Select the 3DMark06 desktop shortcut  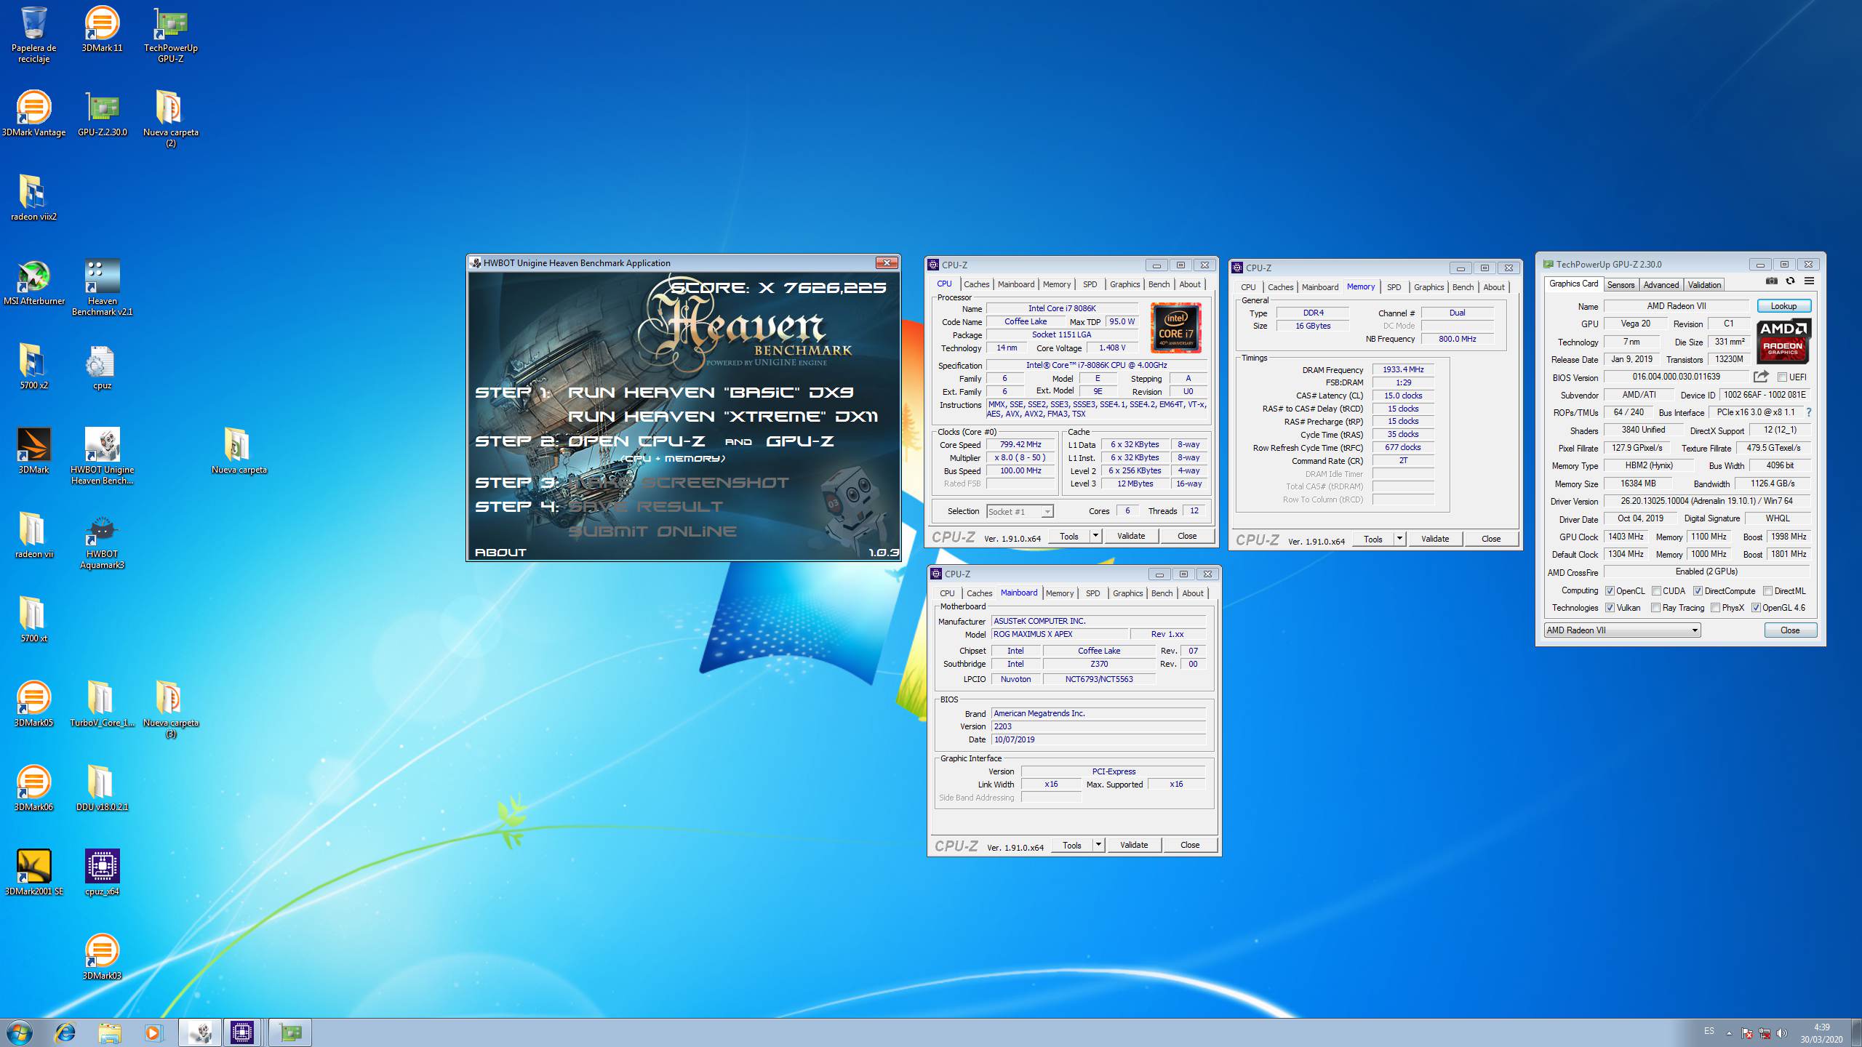click(33, 788)
